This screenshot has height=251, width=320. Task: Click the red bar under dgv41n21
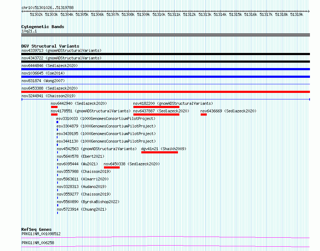[160, 152]
